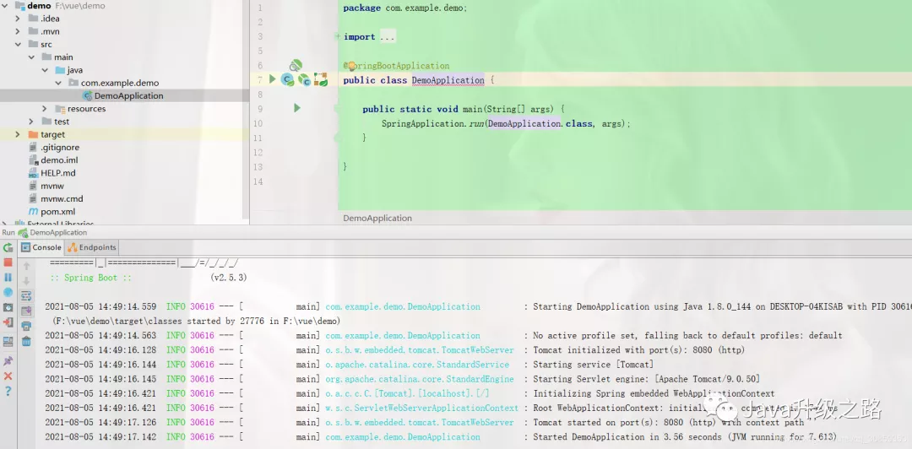The height and width of the screenshot is (449, 912).
Task: Collapse the demo project root node
Action: (x=5, y=6)
